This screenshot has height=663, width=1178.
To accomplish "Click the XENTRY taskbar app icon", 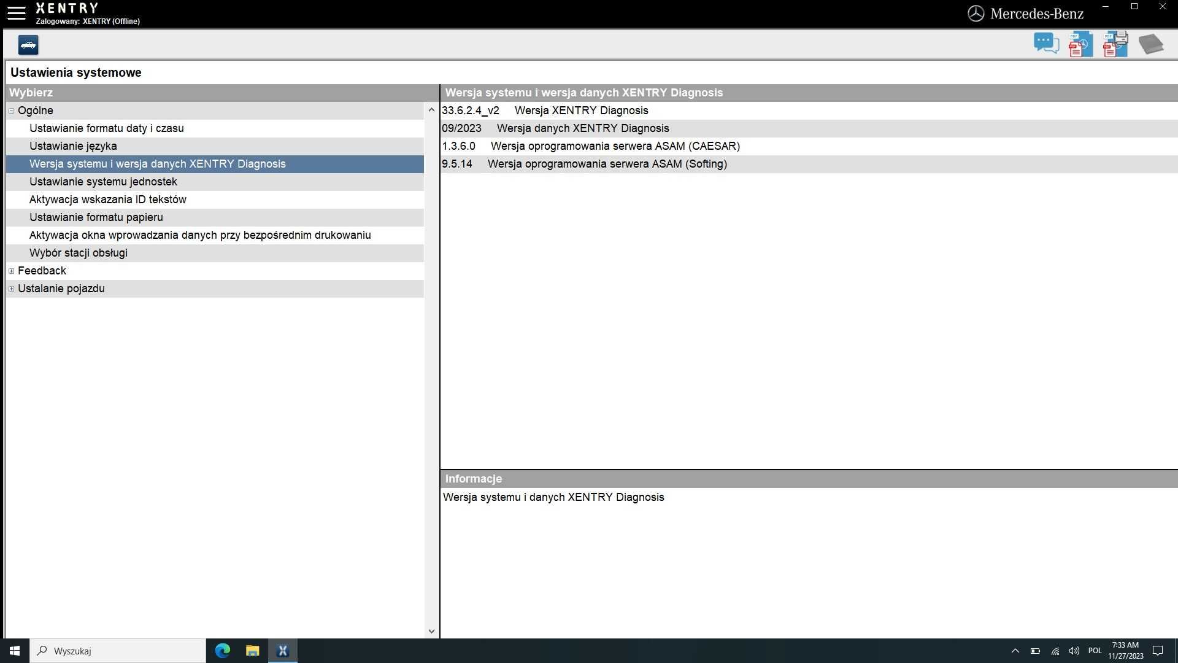I will point(283,651).
